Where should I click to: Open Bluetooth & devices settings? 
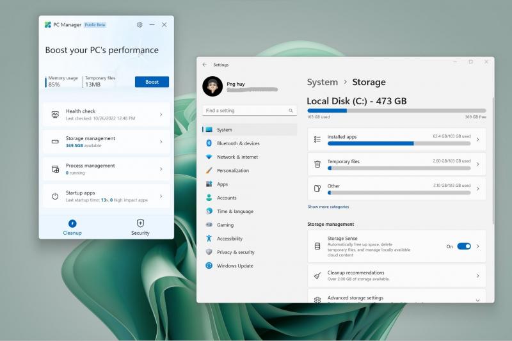250,143
